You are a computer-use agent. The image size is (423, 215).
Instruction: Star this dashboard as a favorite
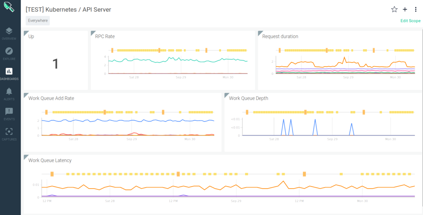(394, 9)
